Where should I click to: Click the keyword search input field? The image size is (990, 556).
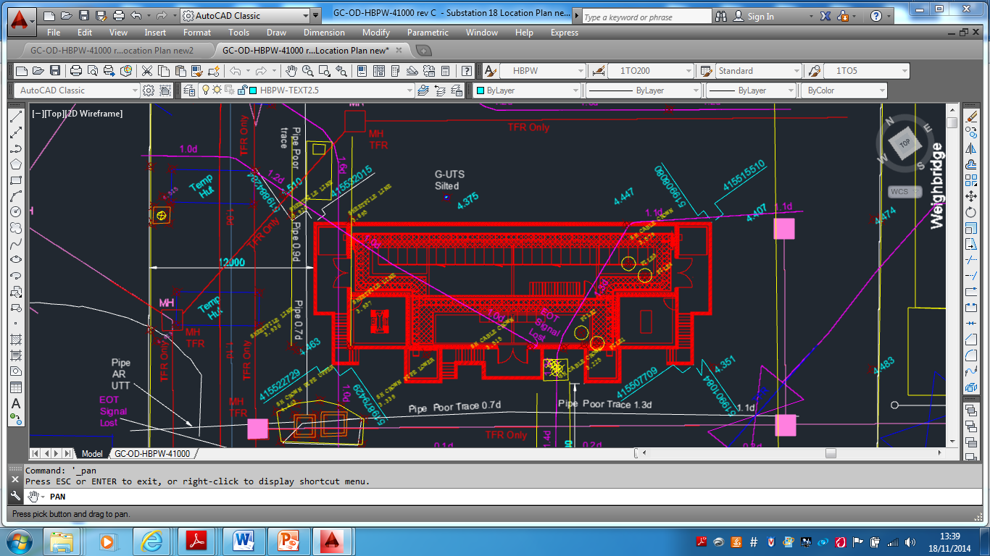point(646,17)
